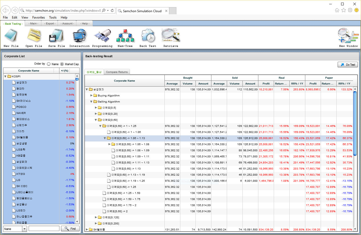Screen dimensions: 361x235
Task: Collapse the KOSPI folder in Corporate List
Action: click(x=5, y=77)
